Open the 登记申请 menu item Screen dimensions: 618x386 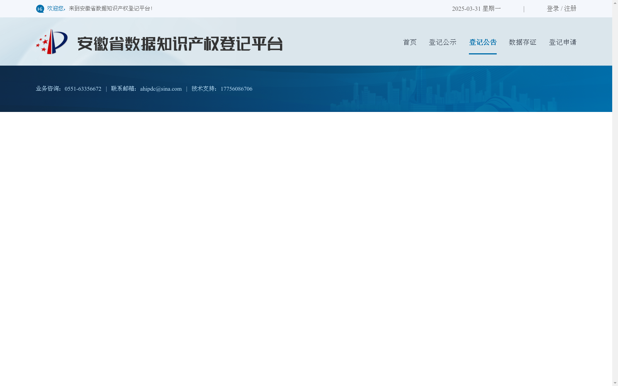pyautogui.click(x=563, y=42)
